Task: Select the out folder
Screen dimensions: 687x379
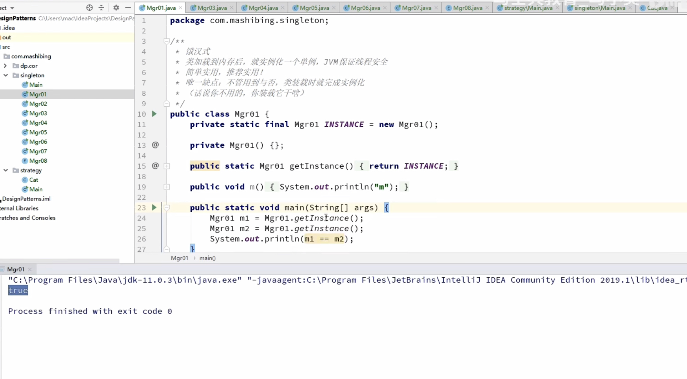Action: [x=6, y=37]
